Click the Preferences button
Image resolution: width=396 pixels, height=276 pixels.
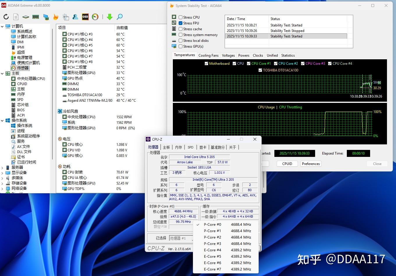pos(311,164)
